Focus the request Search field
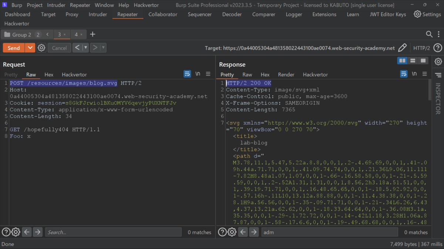The height and width of the screenshot is (249, 444). [113, 232]
